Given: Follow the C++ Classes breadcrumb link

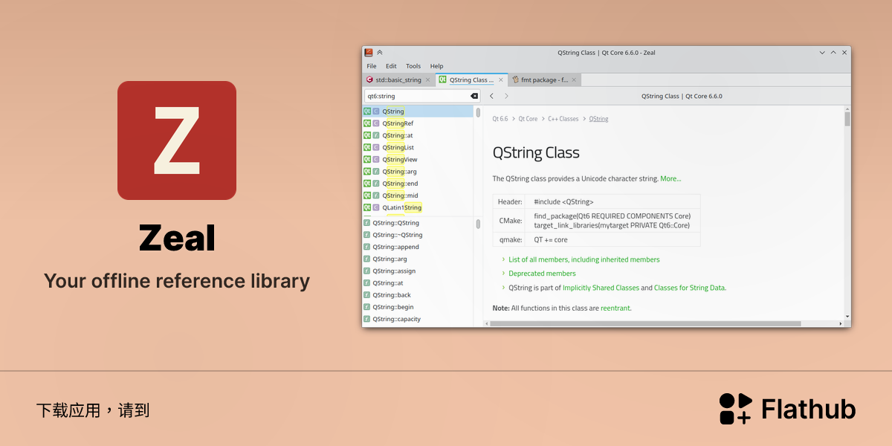Looking at the screenshot, I should tap(563, 119).
